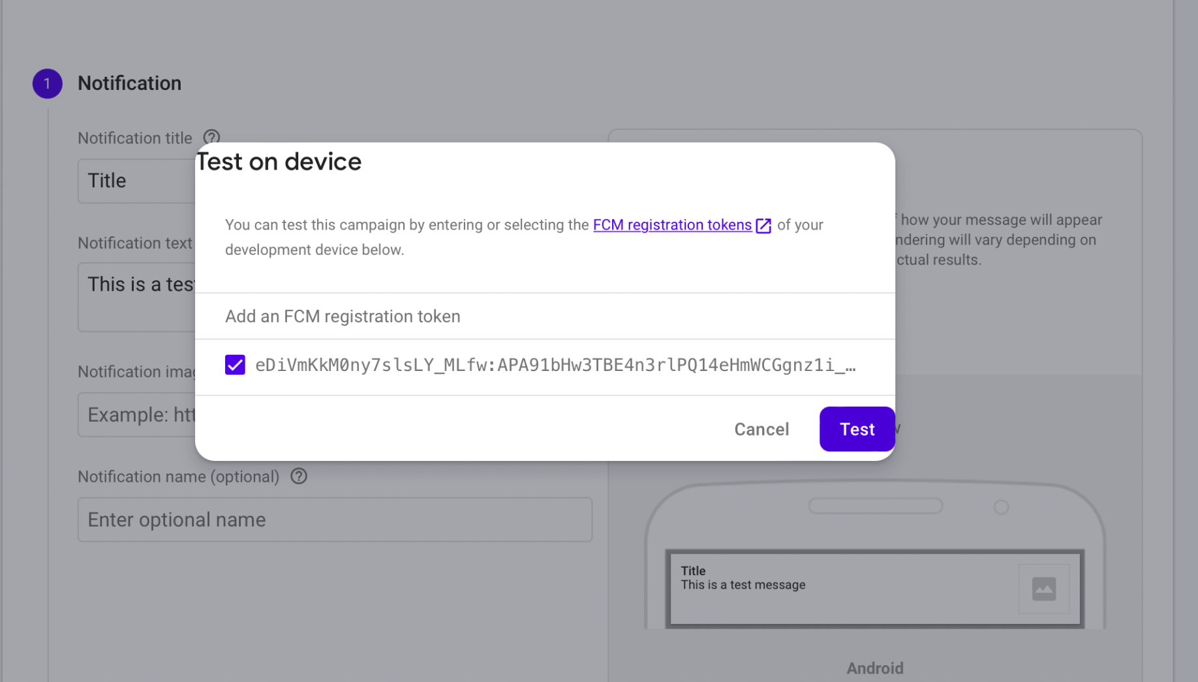Click the step 1 circle icon
Viewport: 1198px width, 682px height.
[x=47, y=83]
